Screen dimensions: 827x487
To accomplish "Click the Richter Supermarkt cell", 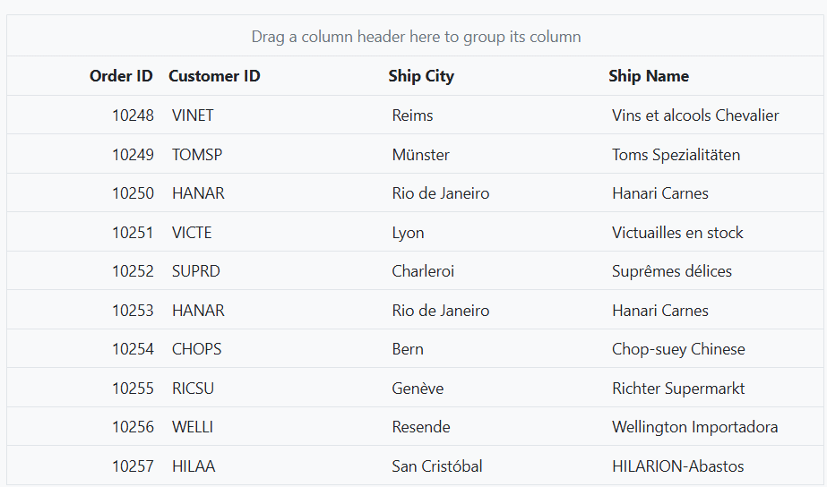I will click(677, 389).
